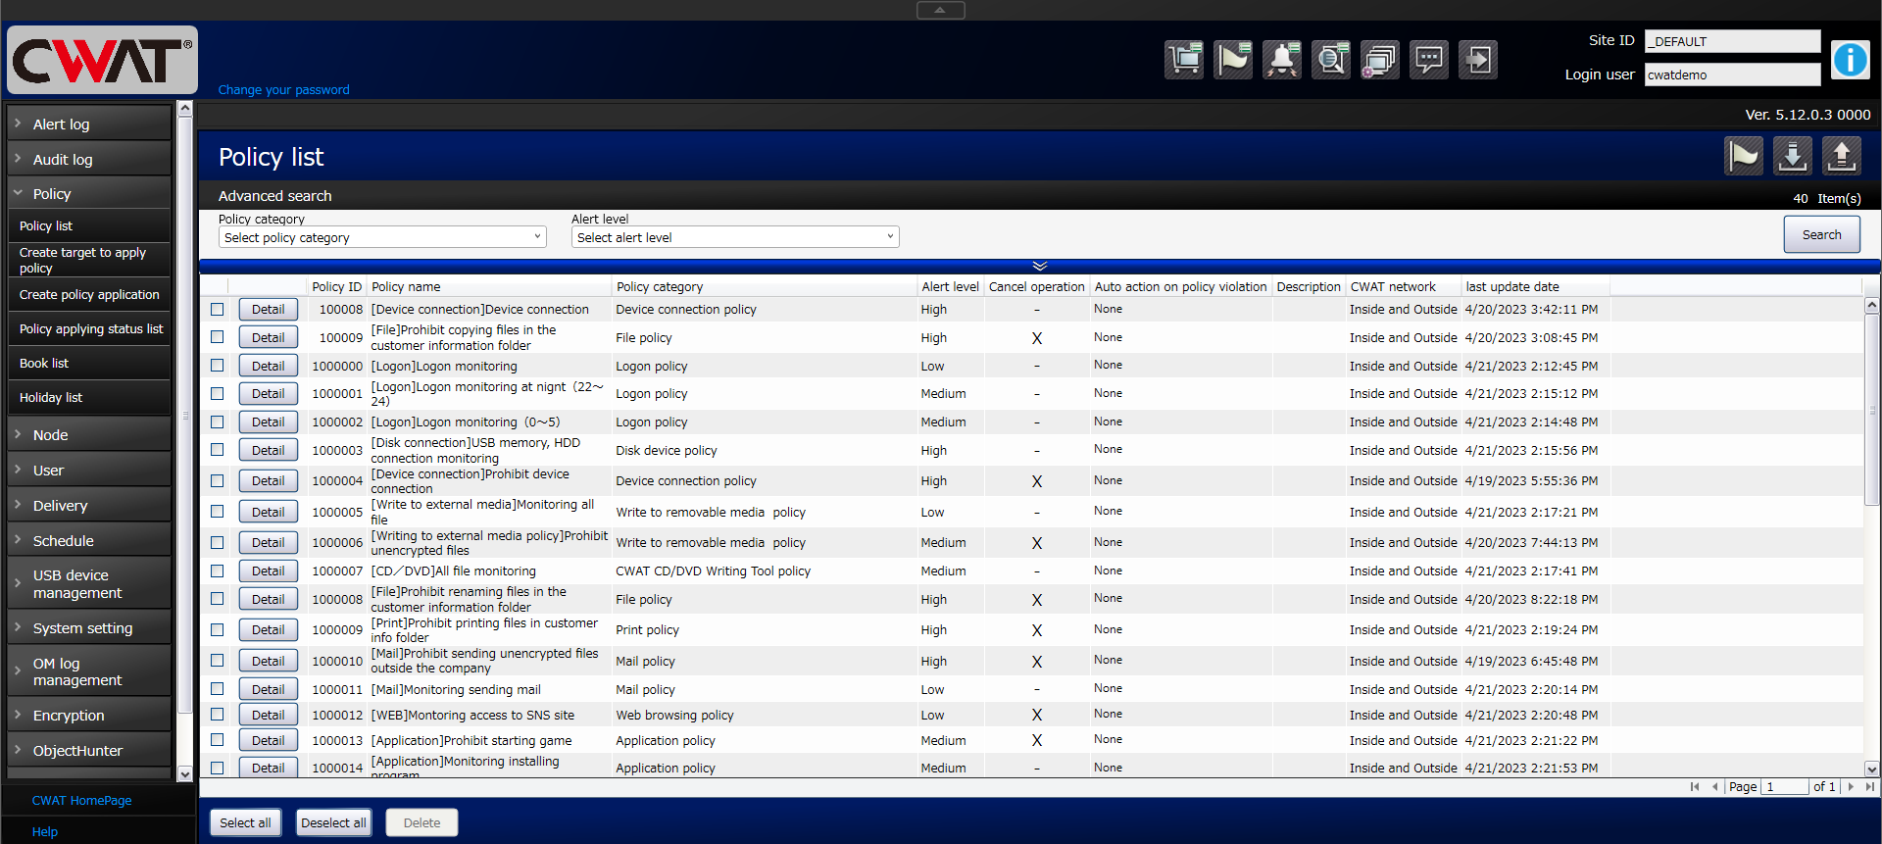This screenshot has height=844, width=1882.
Task: Expand the ObjectHunter menu
Action: (x=89, y=751)
